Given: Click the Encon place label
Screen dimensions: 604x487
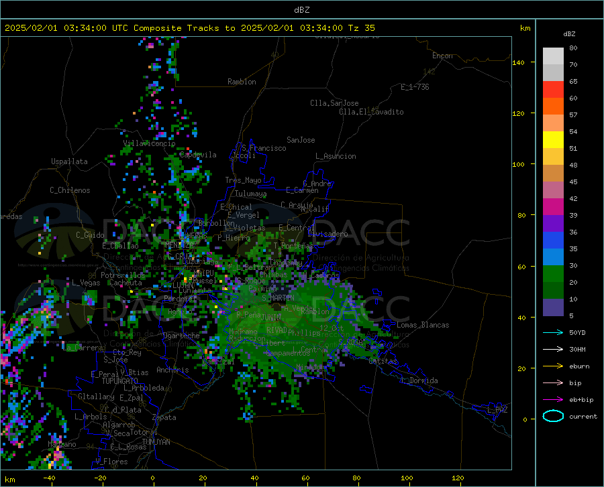Looking at the screenshot, I should (442, 56).
